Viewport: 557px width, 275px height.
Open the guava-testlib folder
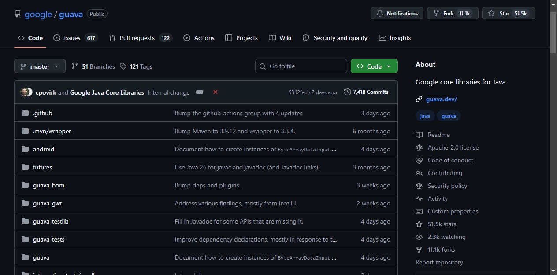(x=51, y=221)
